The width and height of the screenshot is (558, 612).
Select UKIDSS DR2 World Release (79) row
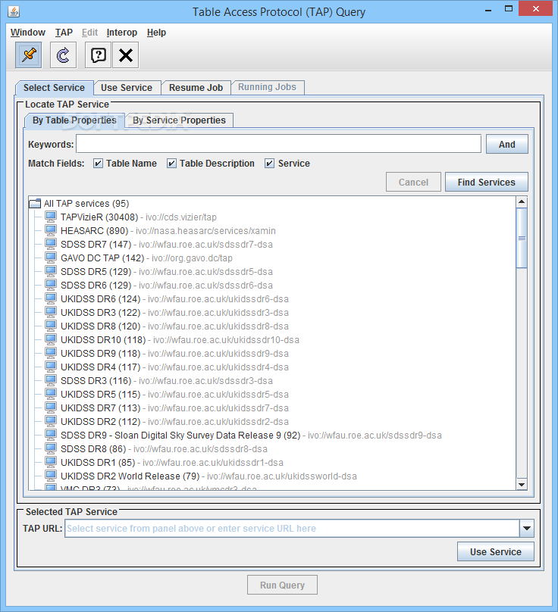[208, 476]
